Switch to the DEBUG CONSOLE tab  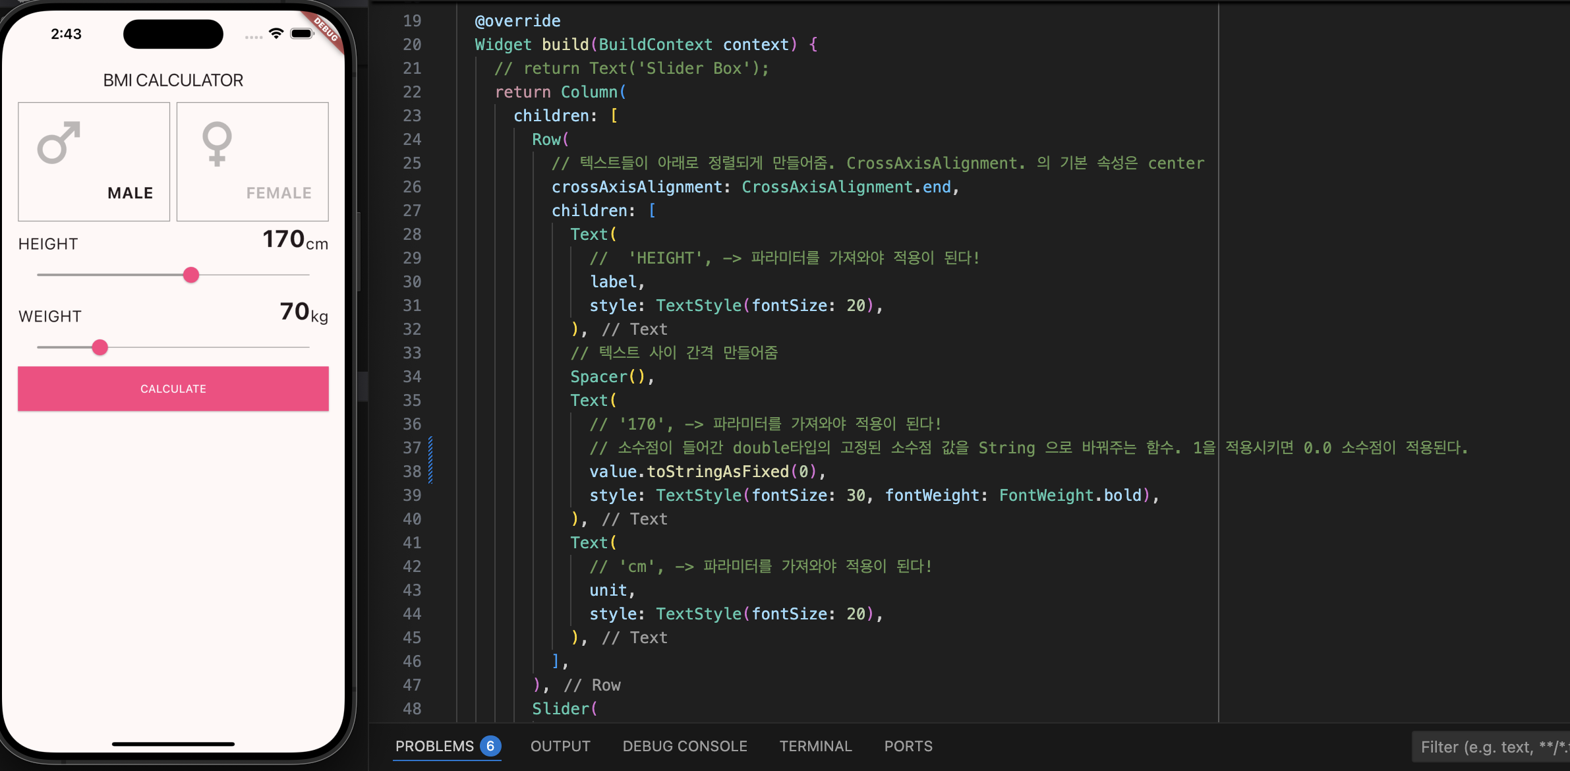click(x=685, y=746)
